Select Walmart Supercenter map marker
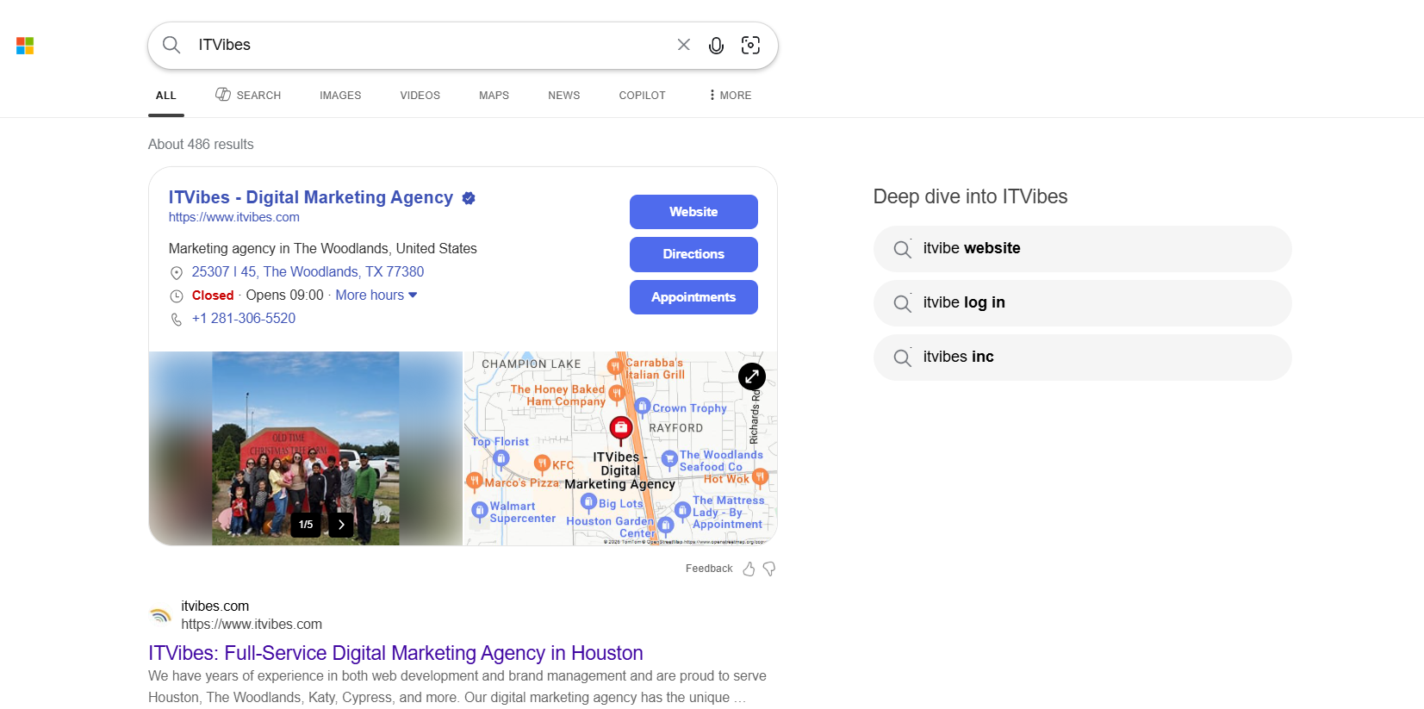This screenshot has height=709, width=1424. coord(480,511)
